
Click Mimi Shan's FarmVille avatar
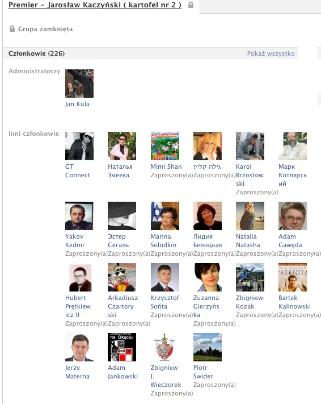click(x=165, y=146)
